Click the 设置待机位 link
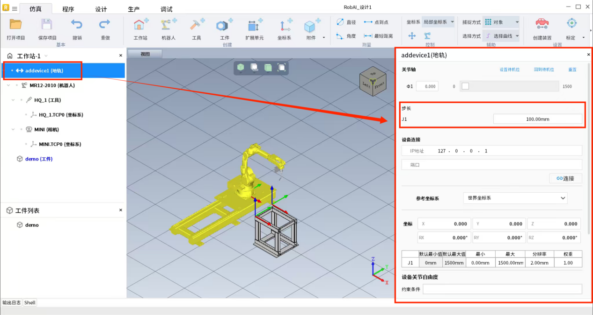 coord(510,70)
